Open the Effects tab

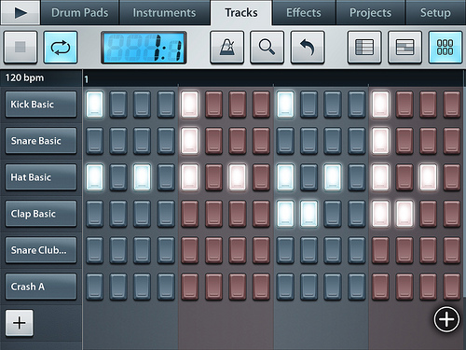(304, 13)
